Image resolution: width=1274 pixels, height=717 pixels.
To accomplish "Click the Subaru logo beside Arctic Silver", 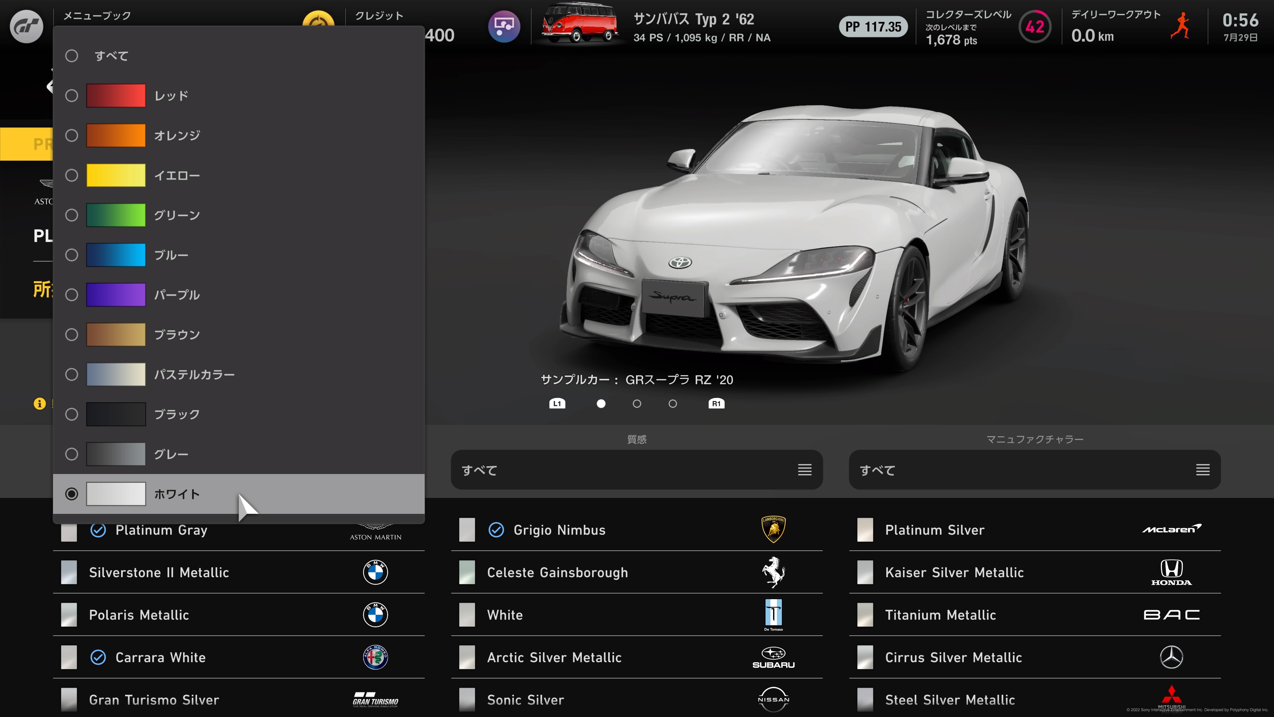I will [x=773, y=657].
